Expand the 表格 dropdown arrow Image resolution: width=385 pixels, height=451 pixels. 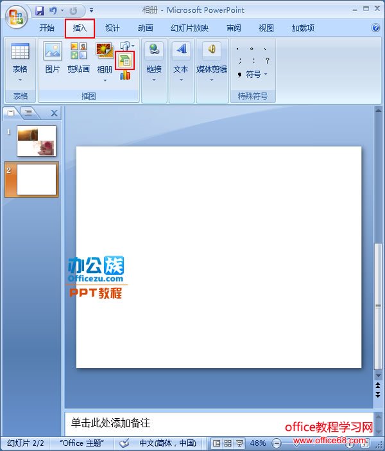(x=20, y=80)
